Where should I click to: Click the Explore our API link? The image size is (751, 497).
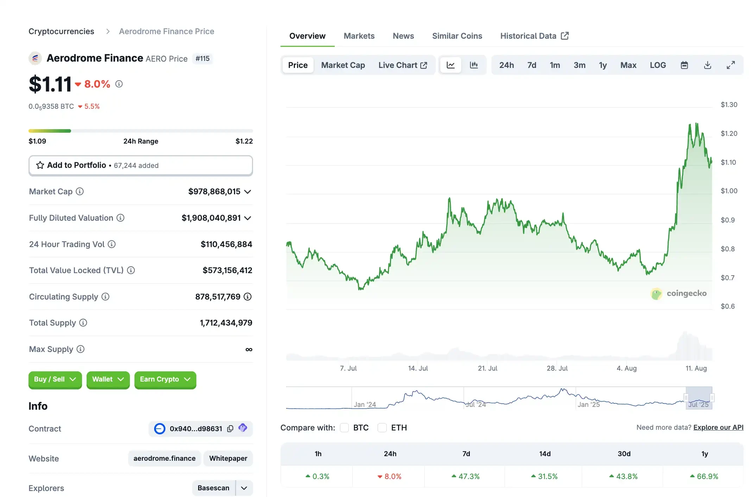[x=719, y=427]
